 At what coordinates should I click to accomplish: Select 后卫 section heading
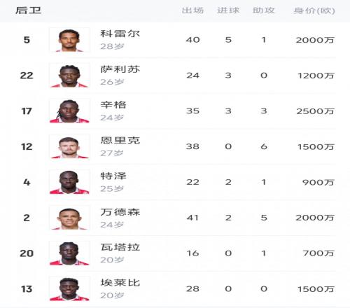click(x=29, y=10)
